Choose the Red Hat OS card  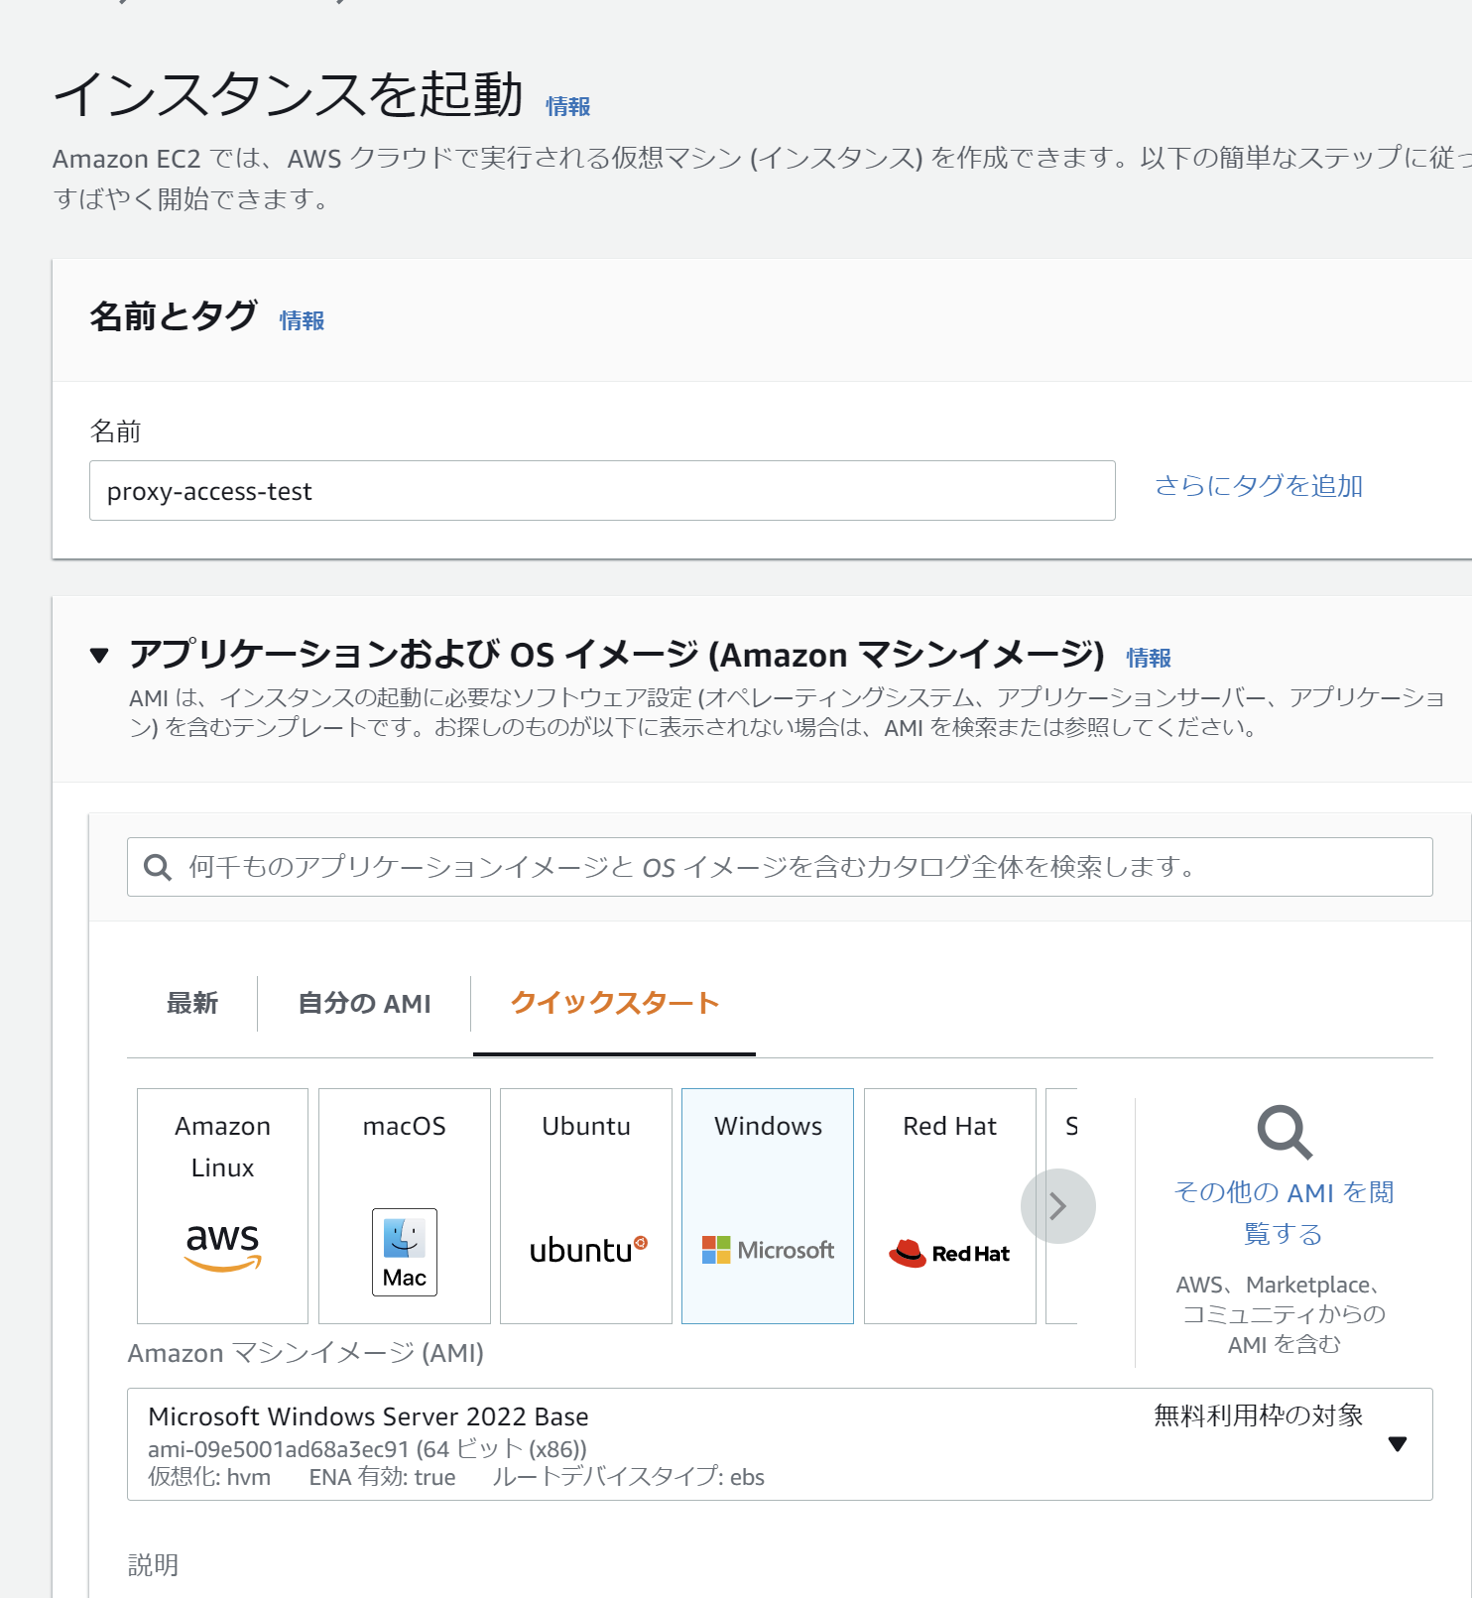click(x=950, y=1206)
